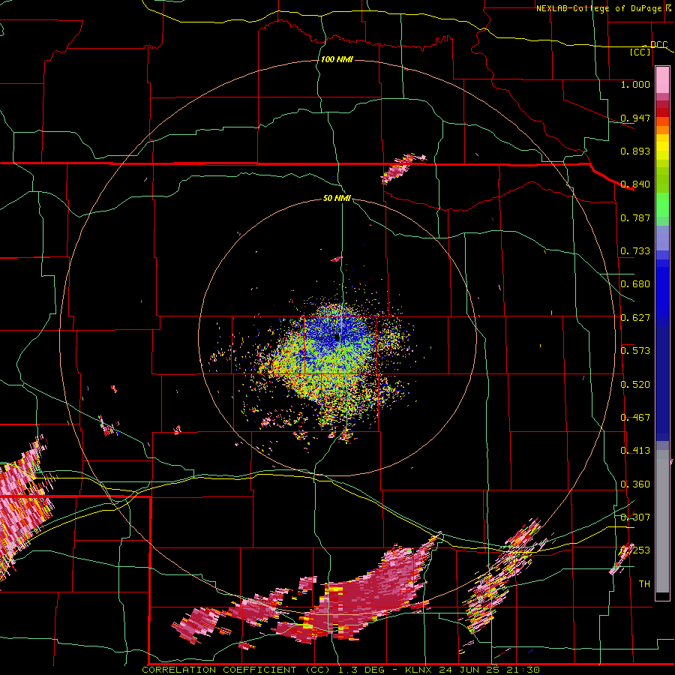Click the black radar site dot at center

click(337, 338)
